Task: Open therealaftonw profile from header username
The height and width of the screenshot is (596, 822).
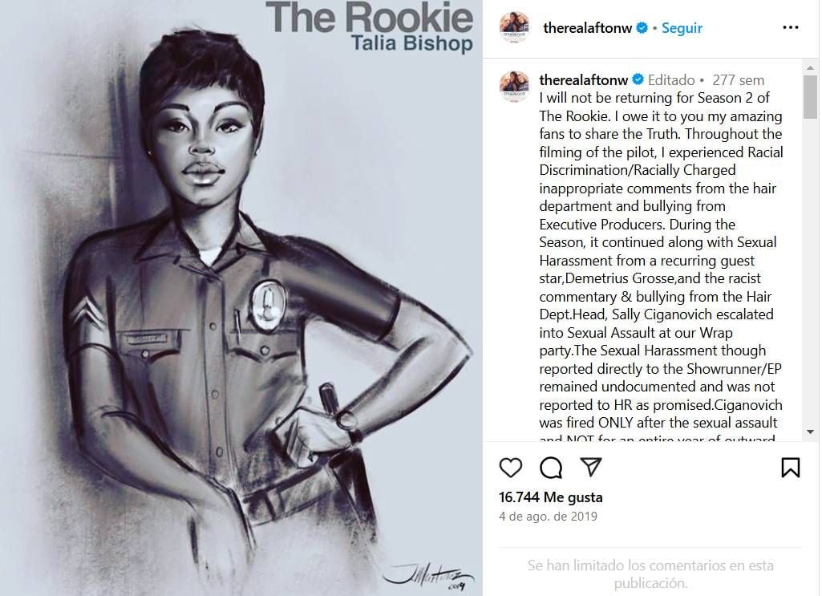Action: coord(587,28)
